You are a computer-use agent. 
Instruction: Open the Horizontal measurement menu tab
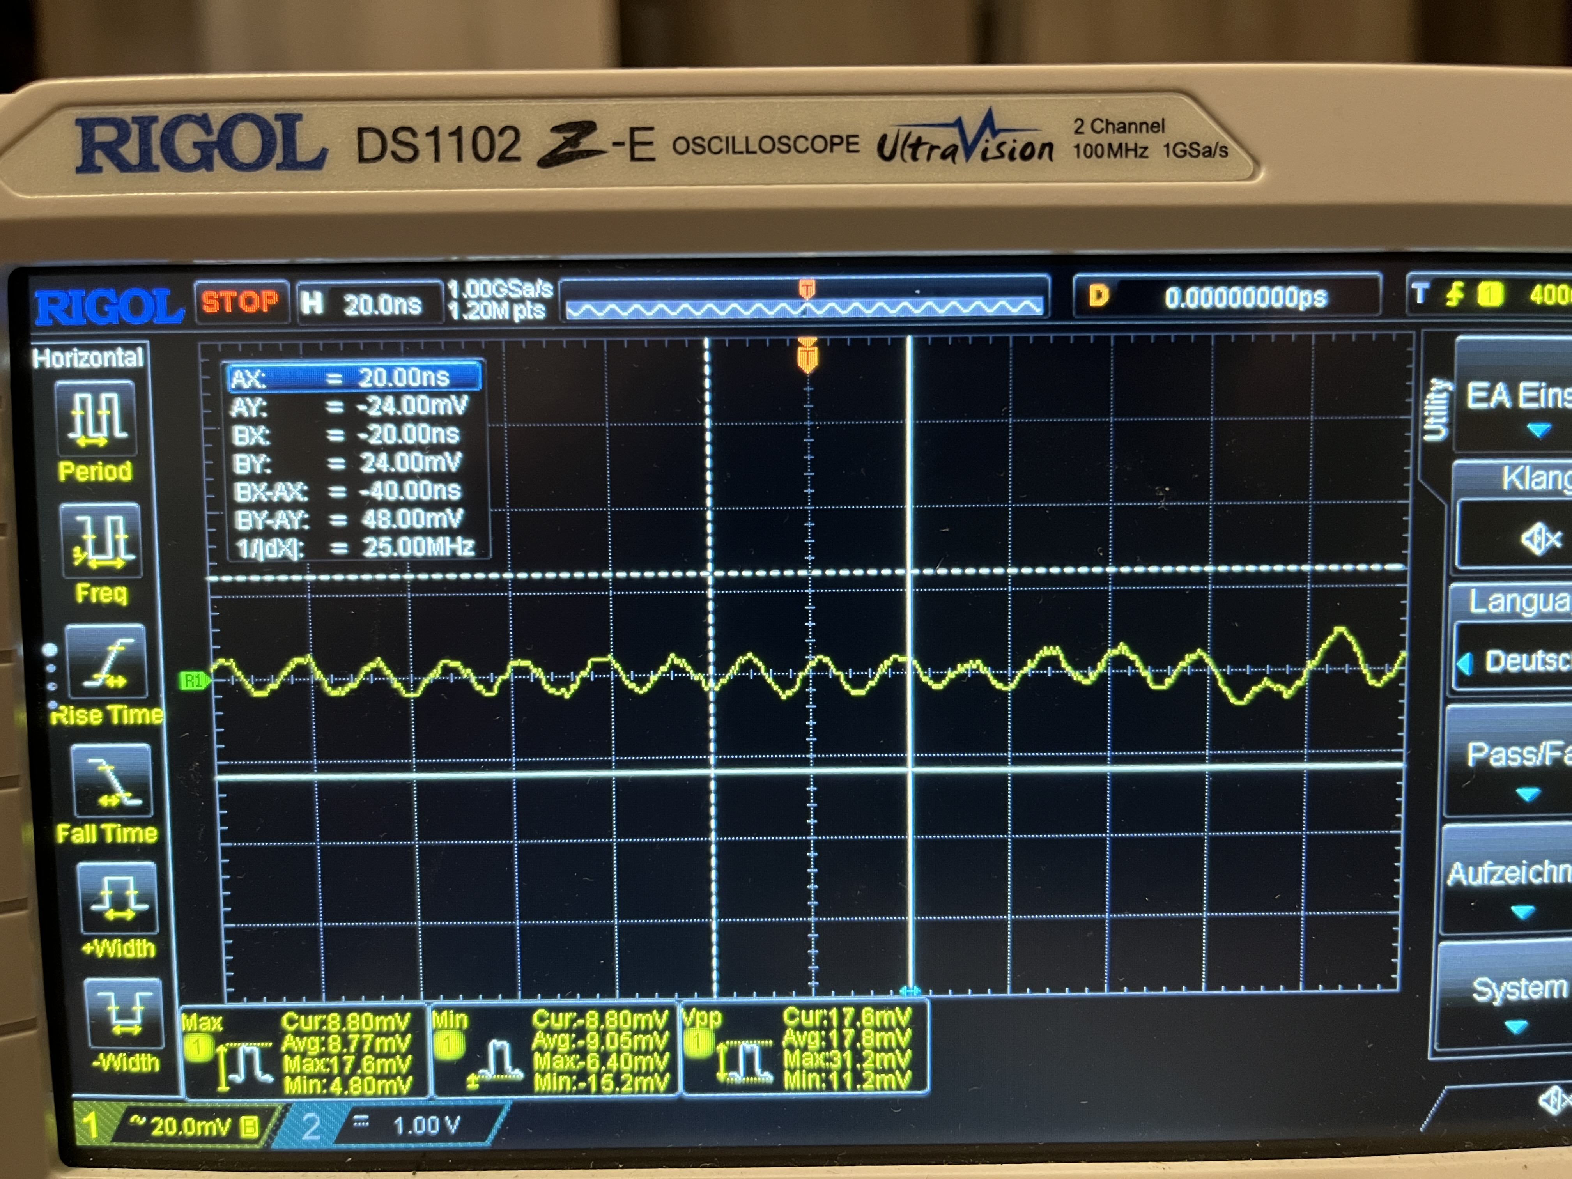tap(88, 358)
